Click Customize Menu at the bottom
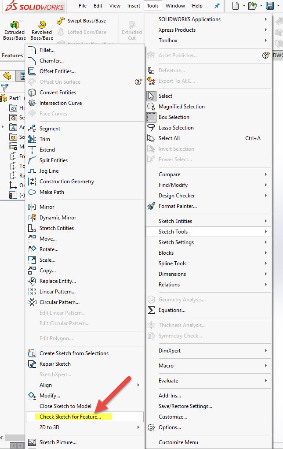283x449 pixels. click(x=178, y=442)
